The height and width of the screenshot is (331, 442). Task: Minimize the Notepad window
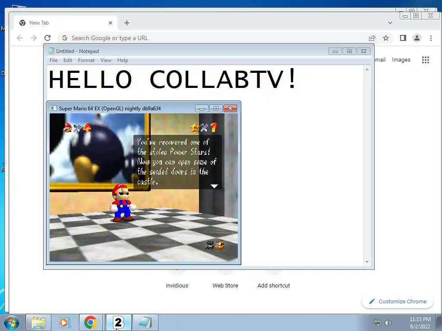335,51
